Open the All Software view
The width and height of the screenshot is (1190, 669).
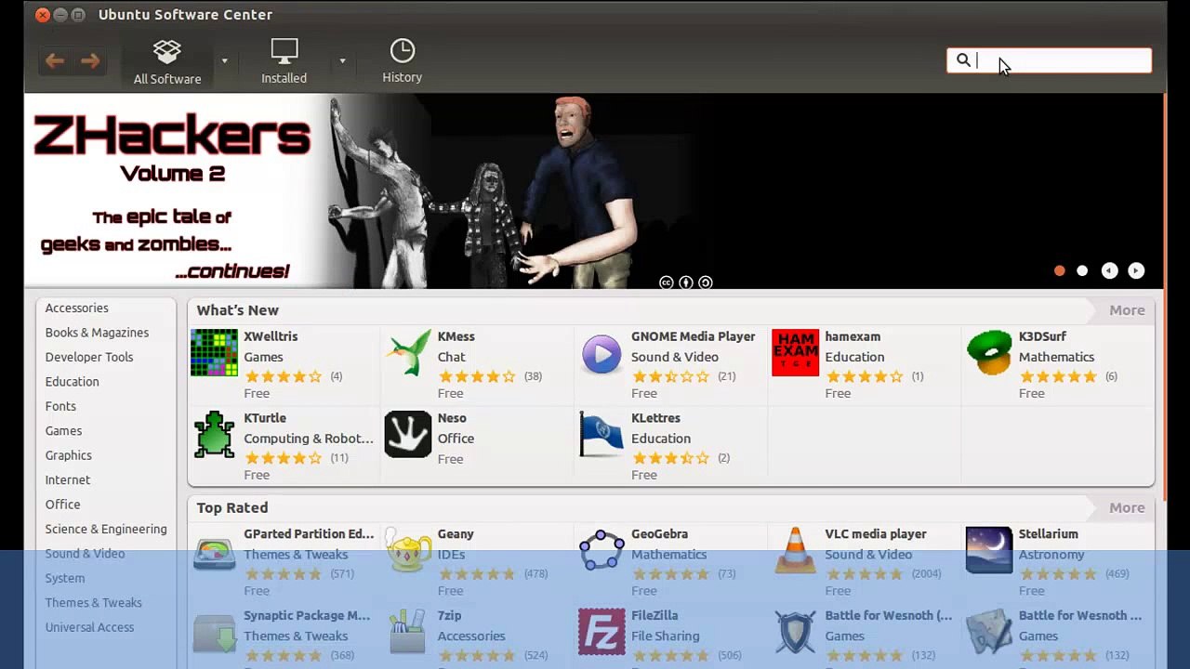(167, 61)
